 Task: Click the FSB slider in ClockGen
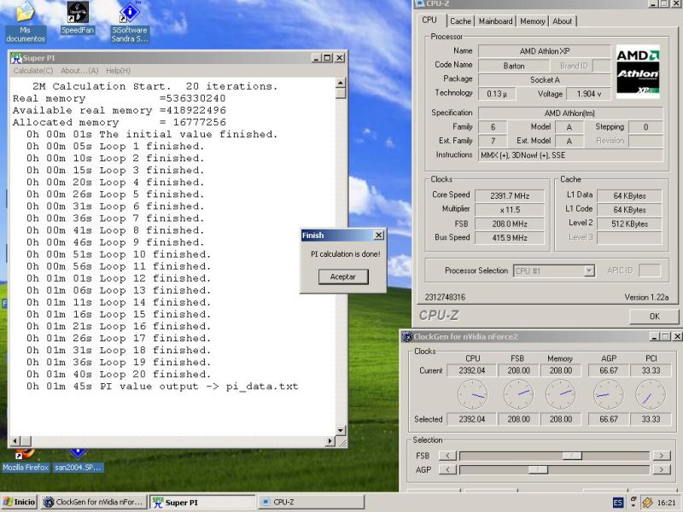(572, 456)
